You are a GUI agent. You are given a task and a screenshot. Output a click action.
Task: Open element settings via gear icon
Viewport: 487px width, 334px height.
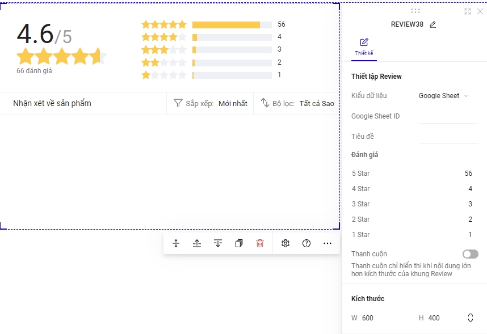tap(286, 243)
